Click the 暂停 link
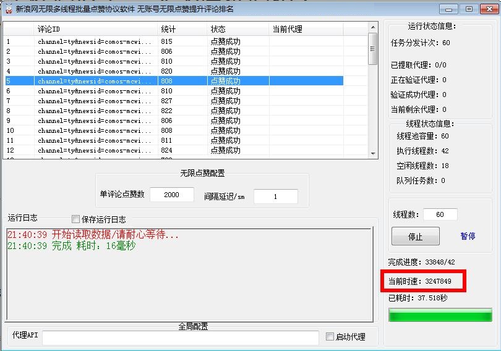Image resolution: width=501 pixels, height=351 pixels. pyautogui.click(x=468, y=236)
